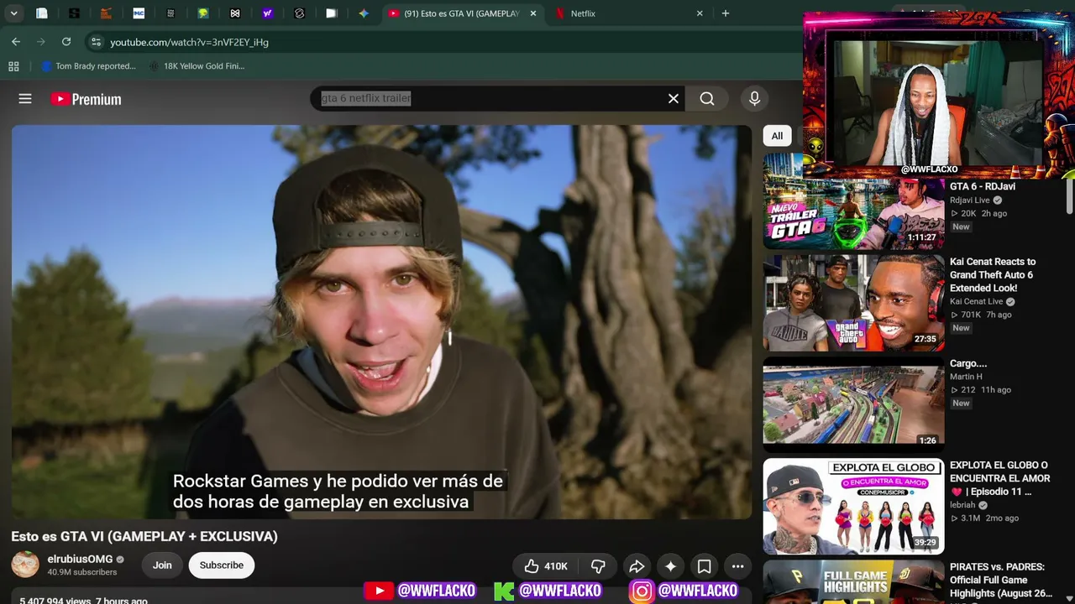Switch to the Yahoo purple pinned tab
1075x604 pixels.
[x=267, y=13]
